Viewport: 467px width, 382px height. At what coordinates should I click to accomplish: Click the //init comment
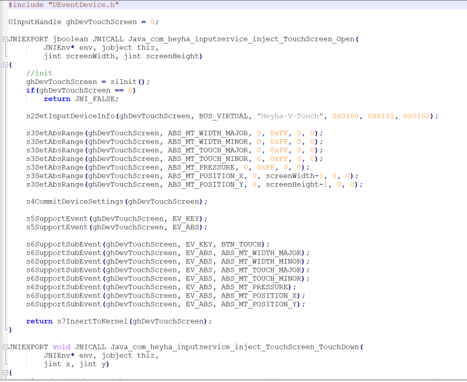(x=39, y=73)
